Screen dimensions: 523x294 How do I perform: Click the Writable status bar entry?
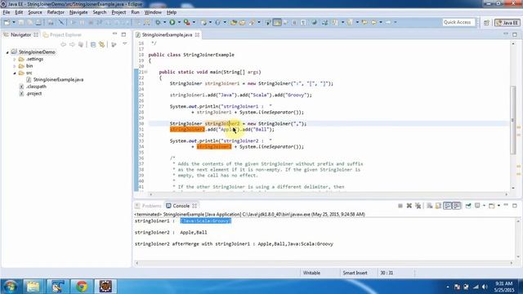(311, 273)
